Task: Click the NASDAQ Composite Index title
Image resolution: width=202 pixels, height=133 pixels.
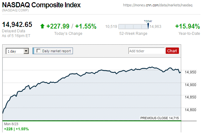Action: pos(41,5)
